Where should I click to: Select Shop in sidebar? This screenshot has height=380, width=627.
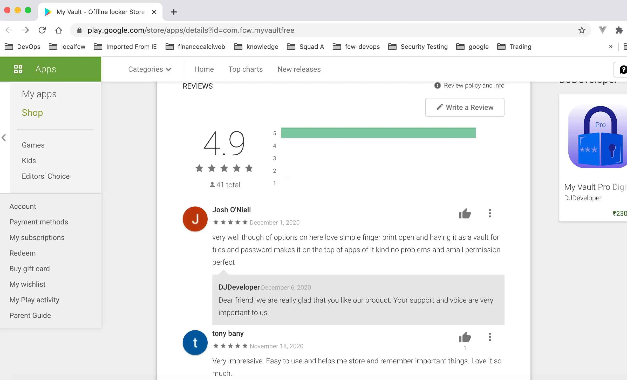[32, 112]
